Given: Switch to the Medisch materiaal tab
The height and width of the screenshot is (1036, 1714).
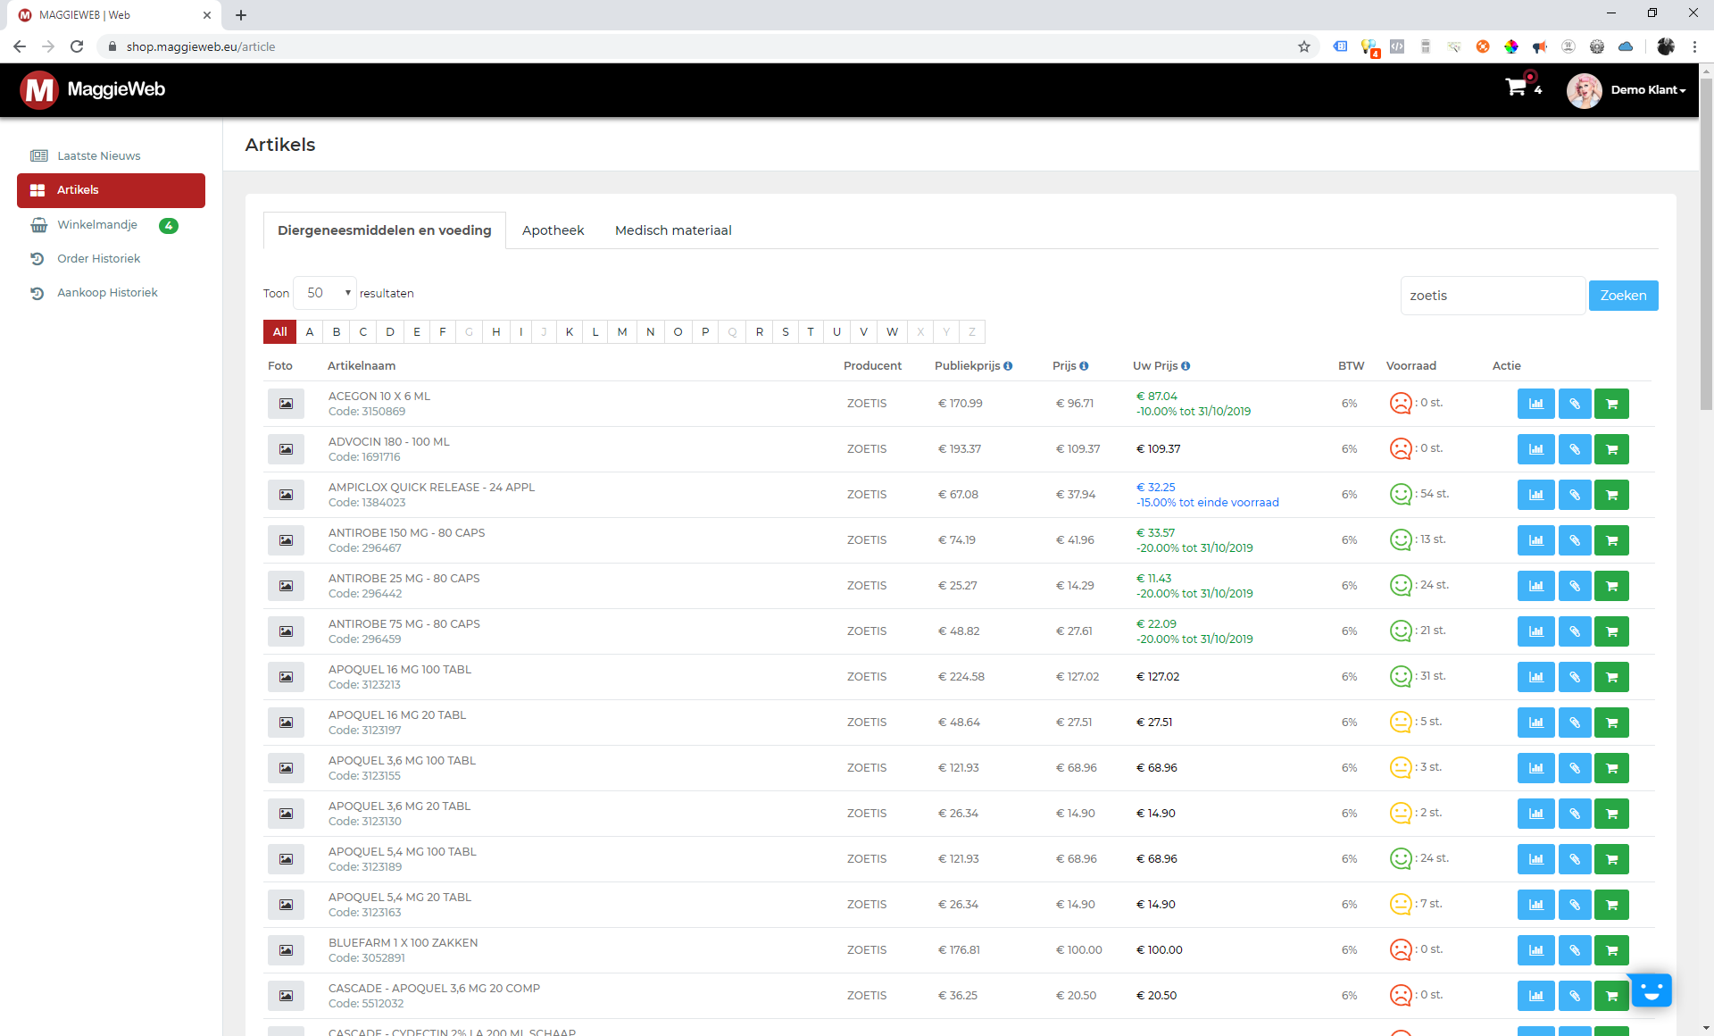Looking at the screenshot, I should [673, 230].
